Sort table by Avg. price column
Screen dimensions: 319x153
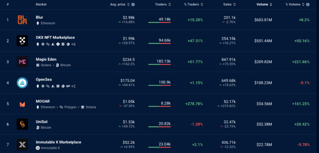click(x=119, y=4)
